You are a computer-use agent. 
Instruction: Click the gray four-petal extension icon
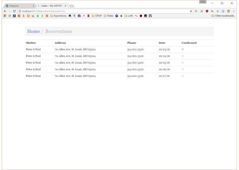(202, 11)
